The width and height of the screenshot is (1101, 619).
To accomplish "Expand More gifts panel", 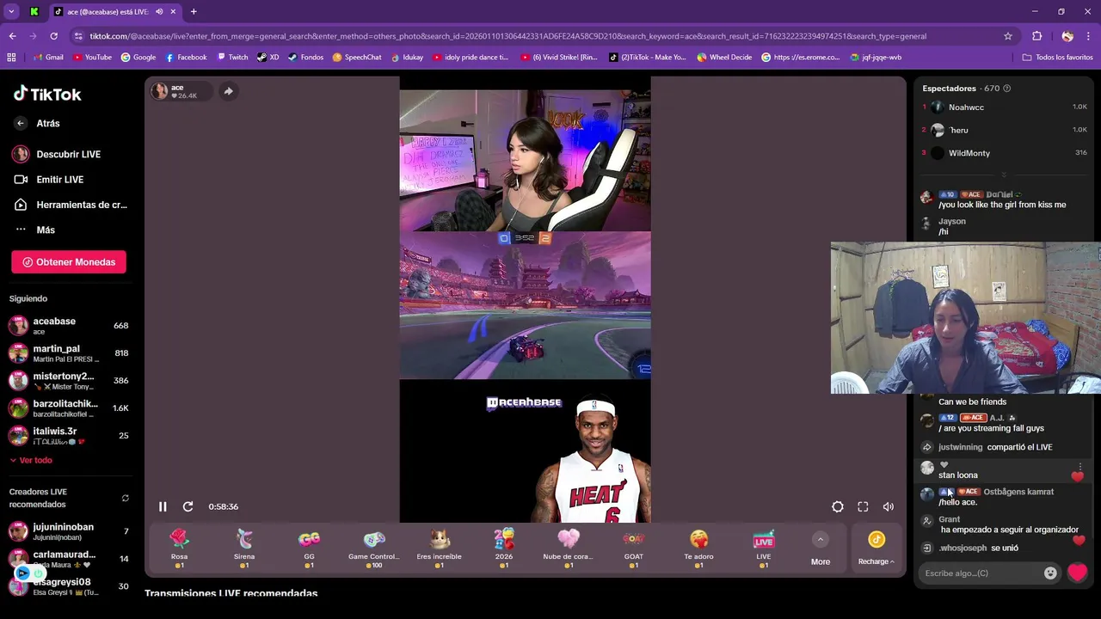I will [821, 548].
